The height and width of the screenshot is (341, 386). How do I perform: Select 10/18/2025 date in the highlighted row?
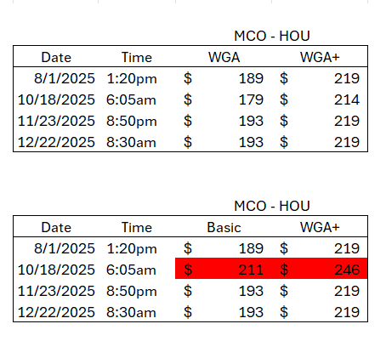coord(56,270)
